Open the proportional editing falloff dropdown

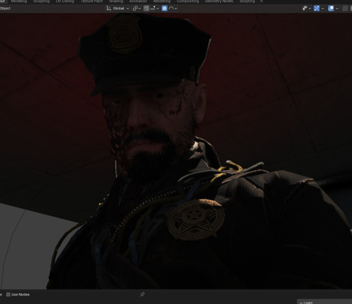tap(173, 8)
